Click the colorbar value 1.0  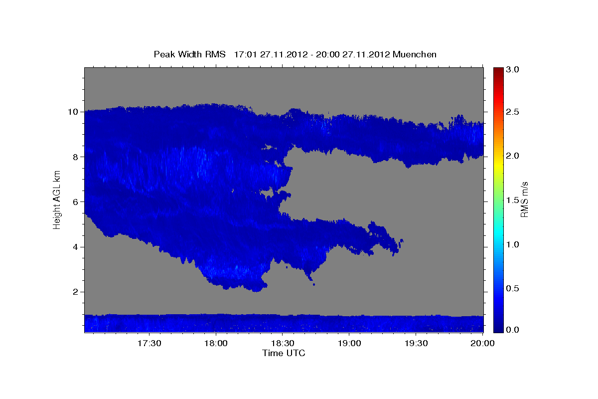(512, 244)
